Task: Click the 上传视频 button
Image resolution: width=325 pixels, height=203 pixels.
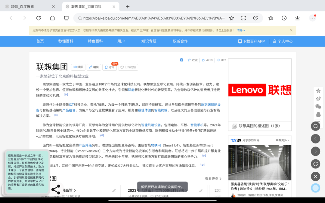Action: coord(128,67)
